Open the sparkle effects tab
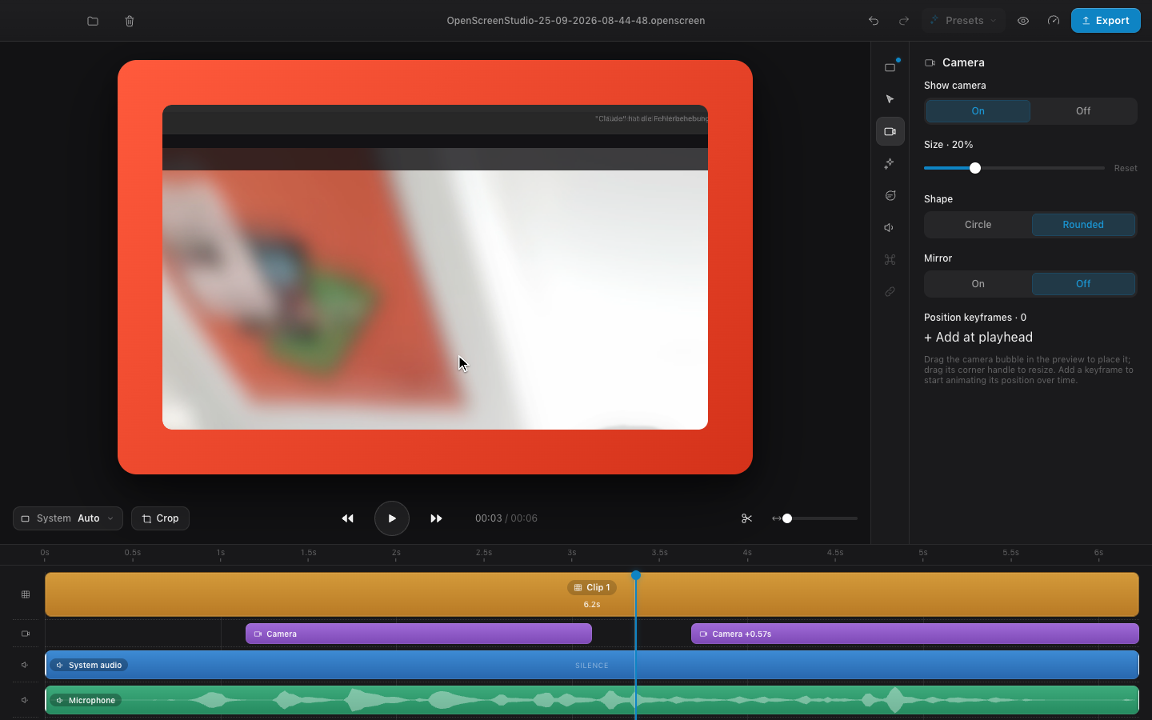Viewport: 1152px width, 720px height. click(x=890, y=163)
